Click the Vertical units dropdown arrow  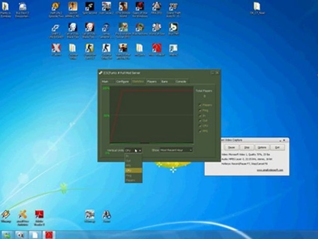click(140, 150)
